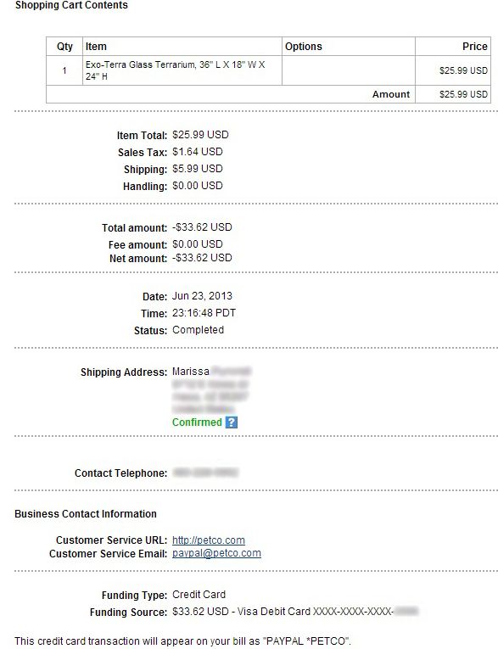Click the Shopping Cart Contents heading
The width and height of the screenshot is (498, 649).
(71, 5)
